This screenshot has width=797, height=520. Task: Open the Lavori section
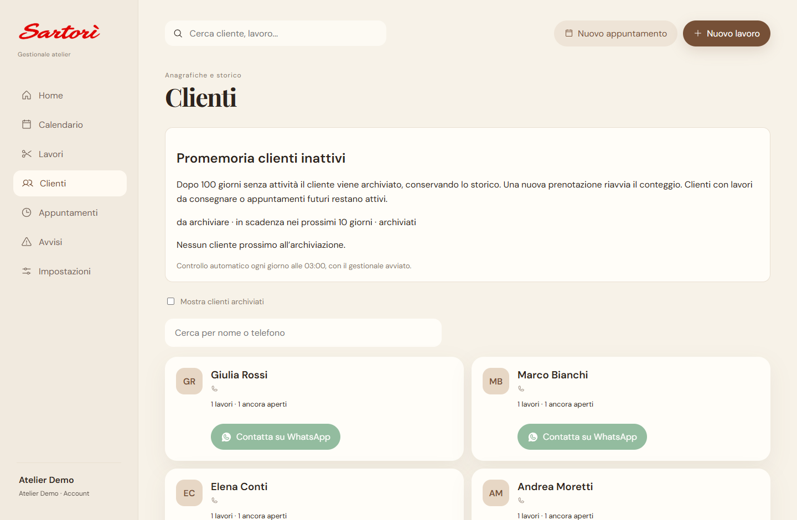[70, 154]
